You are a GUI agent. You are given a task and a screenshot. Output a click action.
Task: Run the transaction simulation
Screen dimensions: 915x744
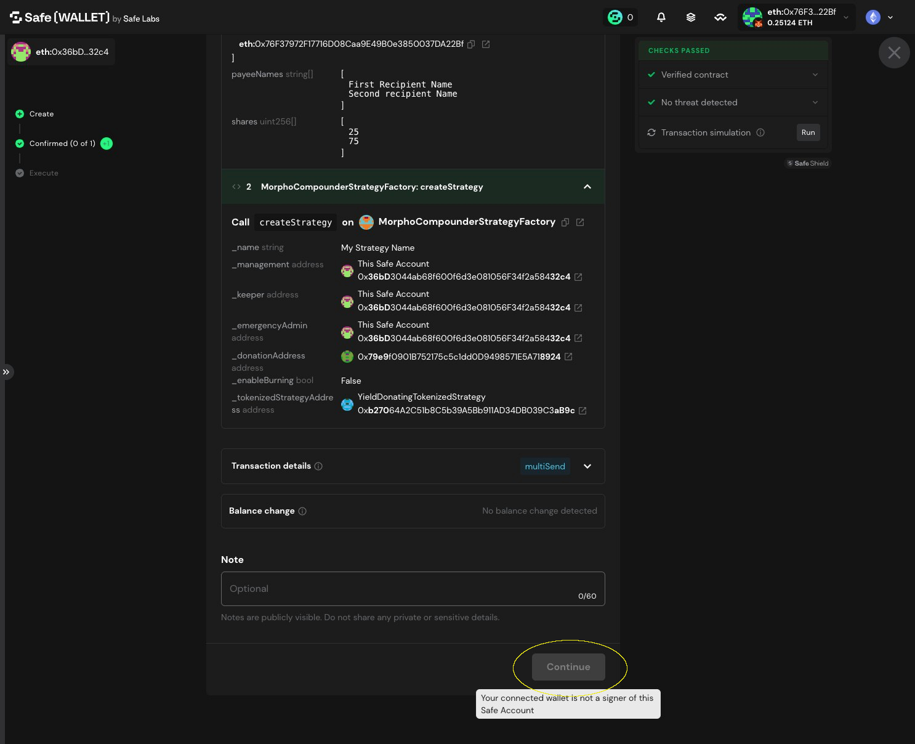point(808,132)
